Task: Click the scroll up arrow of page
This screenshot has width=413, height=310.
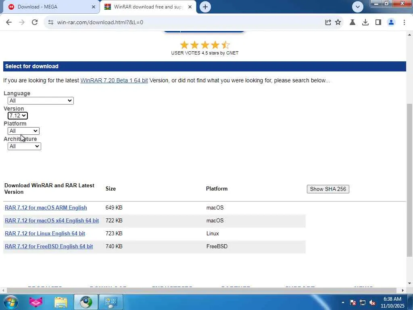Action: [x=409, y=35]
